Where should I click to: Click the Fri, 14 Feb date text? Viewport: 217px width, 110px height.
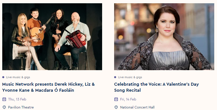[x=128, y=99]
